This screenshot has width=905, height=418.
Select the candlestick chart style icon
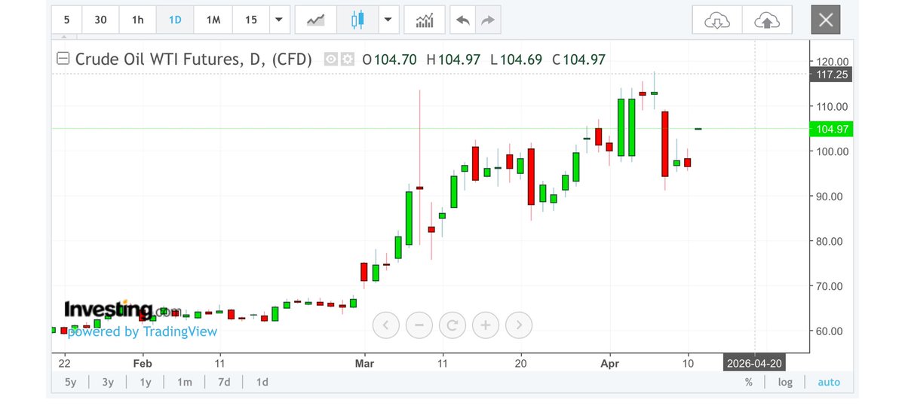click(357, 20)
